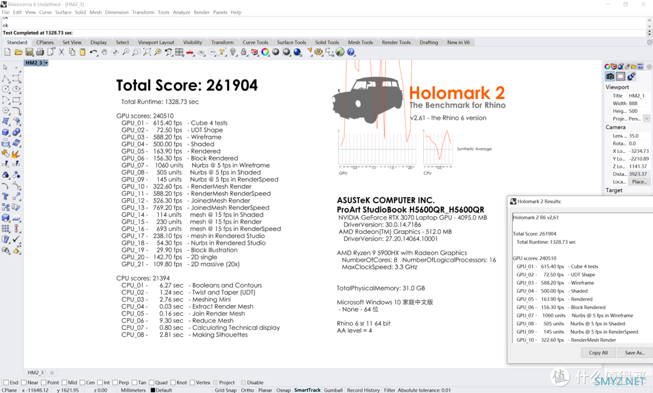Viewport: 653px width, 393px height.
Task: Open Options with the gear icon
Action: (319, 52)
